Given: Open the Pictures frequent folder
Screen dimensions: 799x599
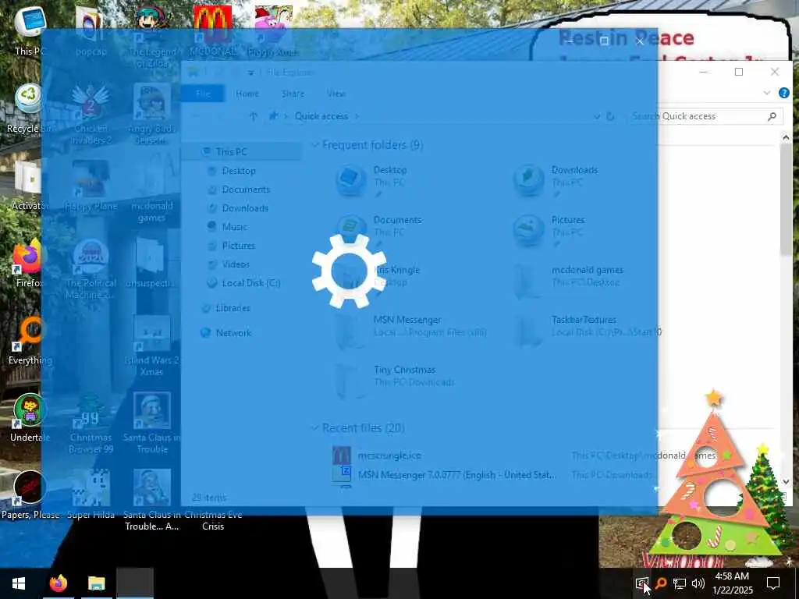Looking at the screenshot, I should click(549, 231).
